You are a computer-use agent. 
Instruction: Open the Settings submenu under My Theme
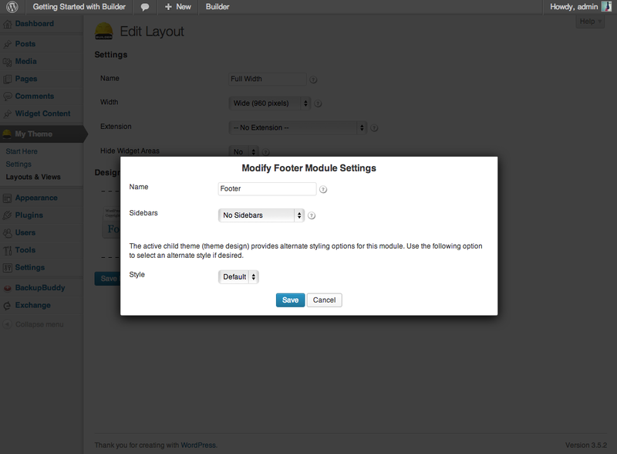pyautogui.click(x=19, y=164)
